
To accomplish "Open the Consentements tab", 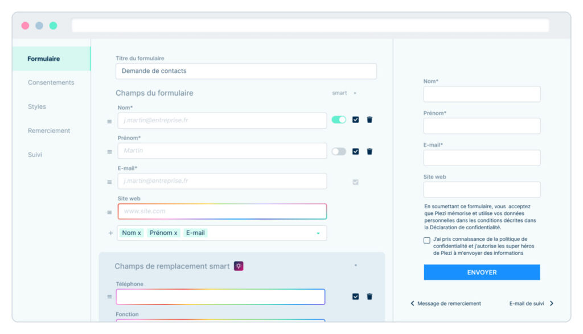I will (x=51, y=83).
